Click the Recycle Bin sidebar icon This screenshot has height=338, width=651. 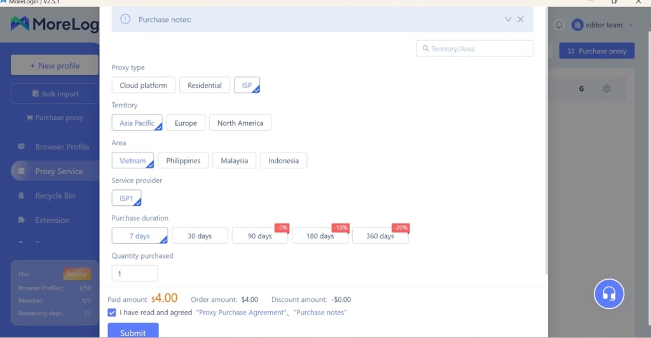click(22, 196)
